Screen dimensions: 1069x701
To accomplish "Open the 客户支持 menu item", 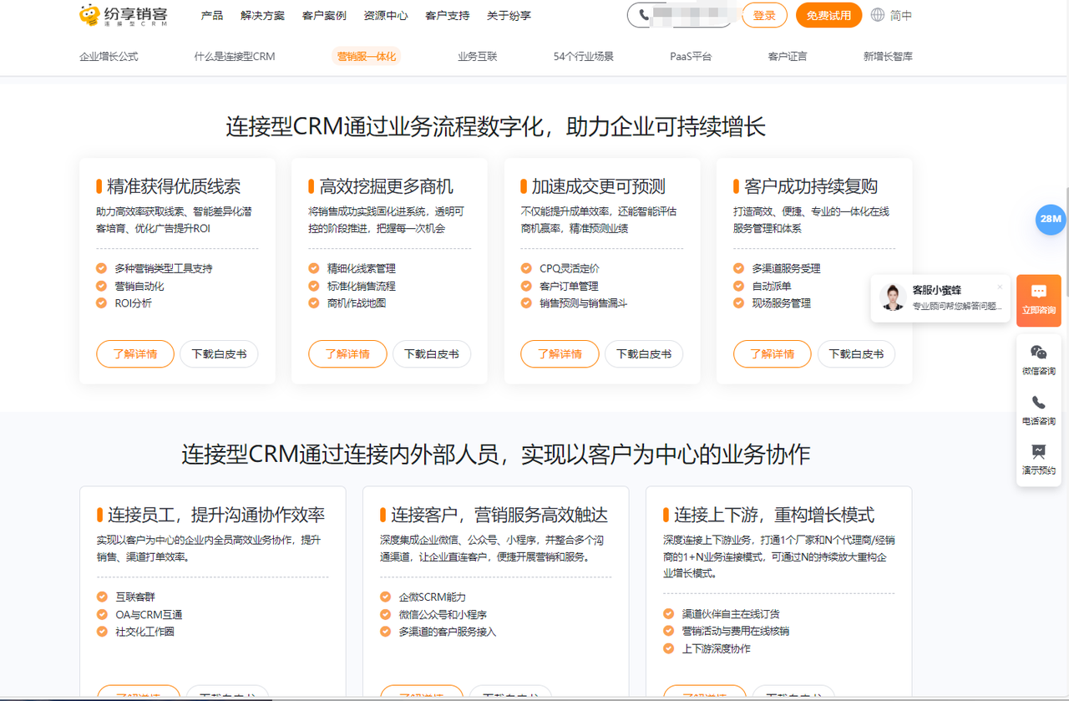I will [447, 15].
